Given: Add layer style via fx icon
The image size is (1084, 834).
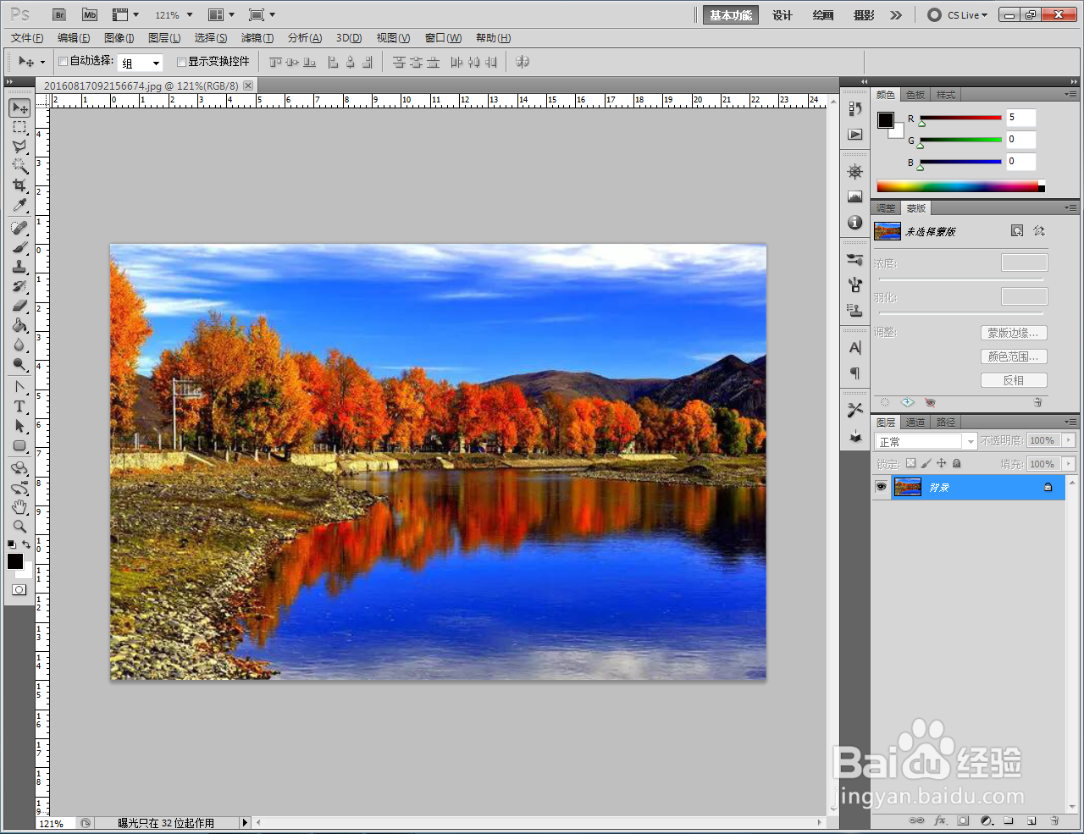Looking at the screenshot, I should 940,820.
